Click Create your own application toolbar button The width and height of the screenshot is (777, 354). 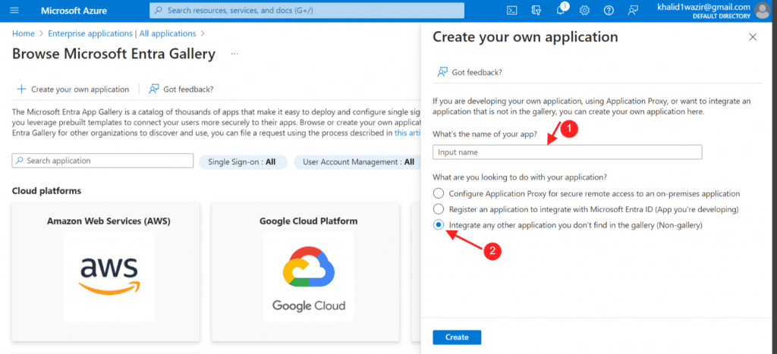(x=73, y=89)
